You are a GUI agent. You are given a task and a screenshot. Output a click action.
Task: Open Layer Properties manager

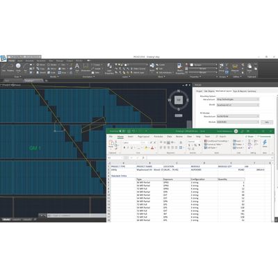point(109,69)
